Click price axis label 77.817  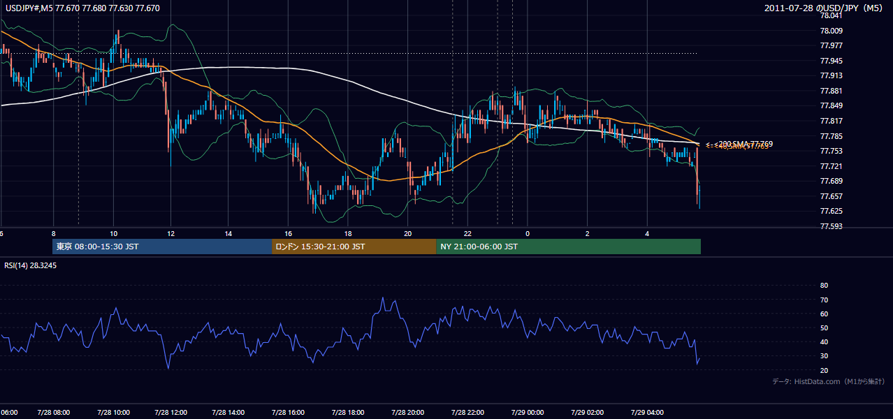click(831, 121)
